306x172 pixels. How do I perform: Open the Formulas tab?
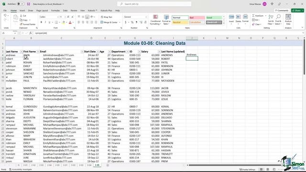[55, 11]
